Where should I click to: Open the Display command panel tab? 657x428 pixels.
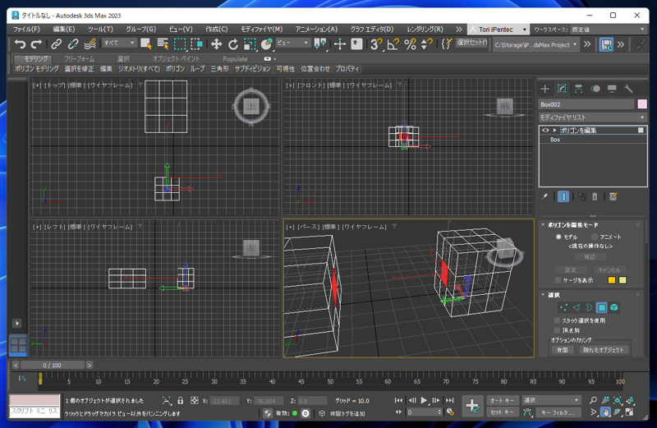pyautogui.click(x=612, y=89)
